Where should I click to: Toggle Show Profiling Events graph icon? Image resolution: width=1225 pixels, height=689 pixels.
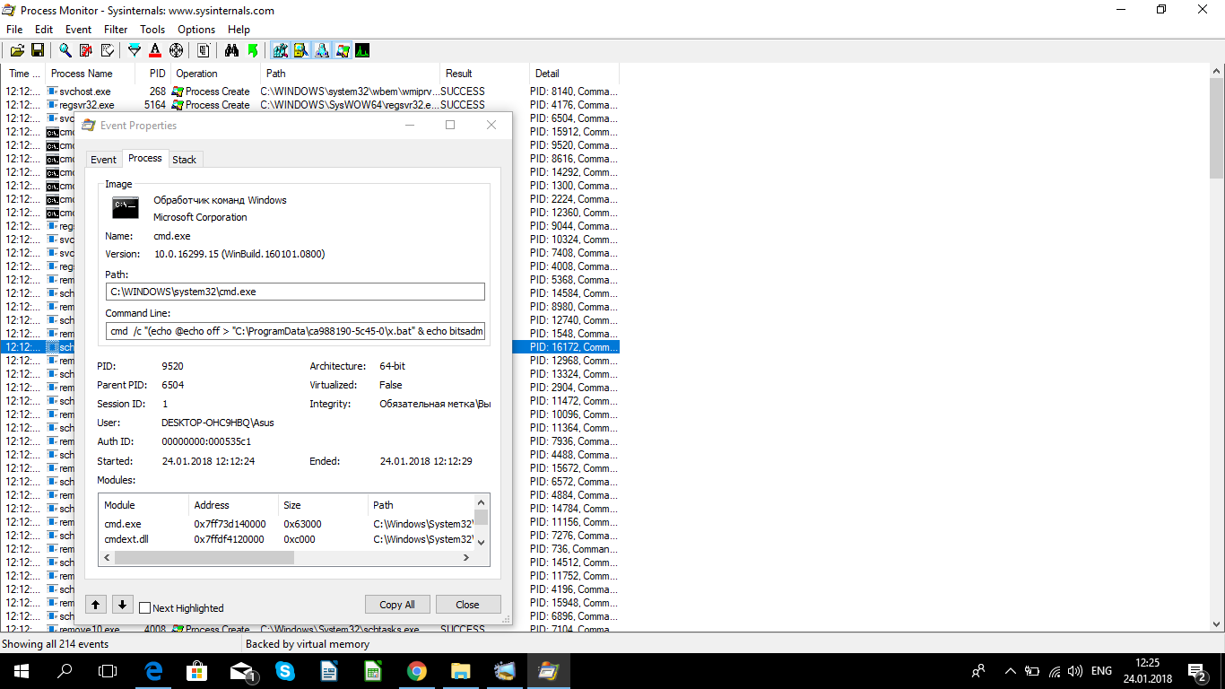point(362,50)
